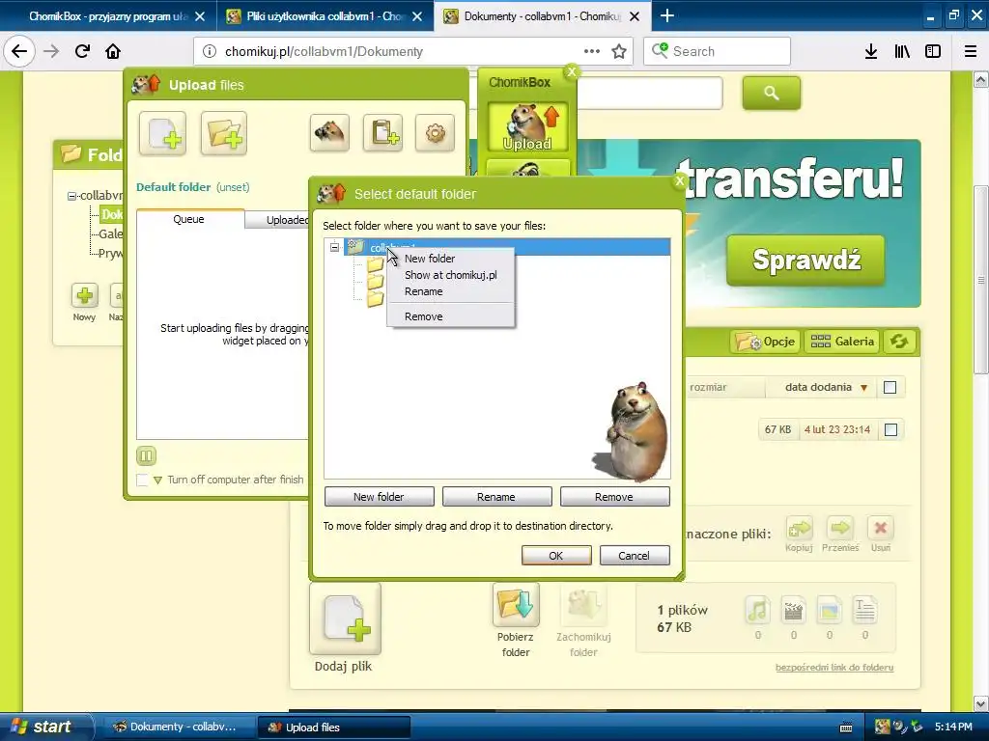Screen dimensions: 989x741
Task: Close the ChomikBox widget with green X
Action: tap(572, 71)
